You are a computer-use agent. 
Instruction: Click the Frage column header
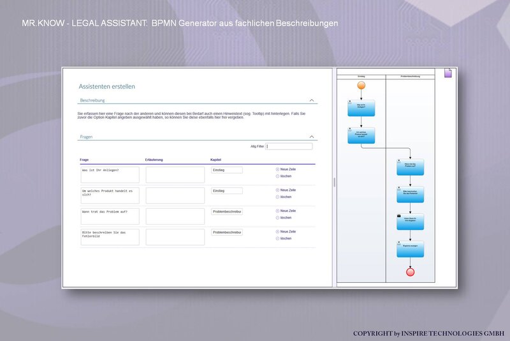tap(84, 160)
